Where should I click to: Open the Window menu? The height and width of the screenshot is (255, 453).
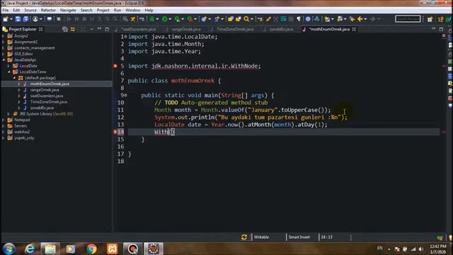coord(133,10)
